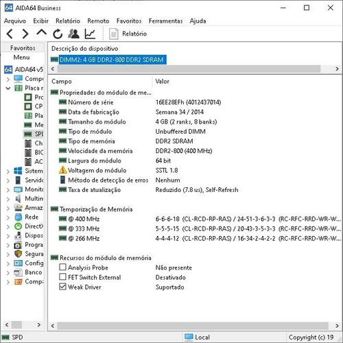Expand the Sistema operacional tree node

click(8, 171)
